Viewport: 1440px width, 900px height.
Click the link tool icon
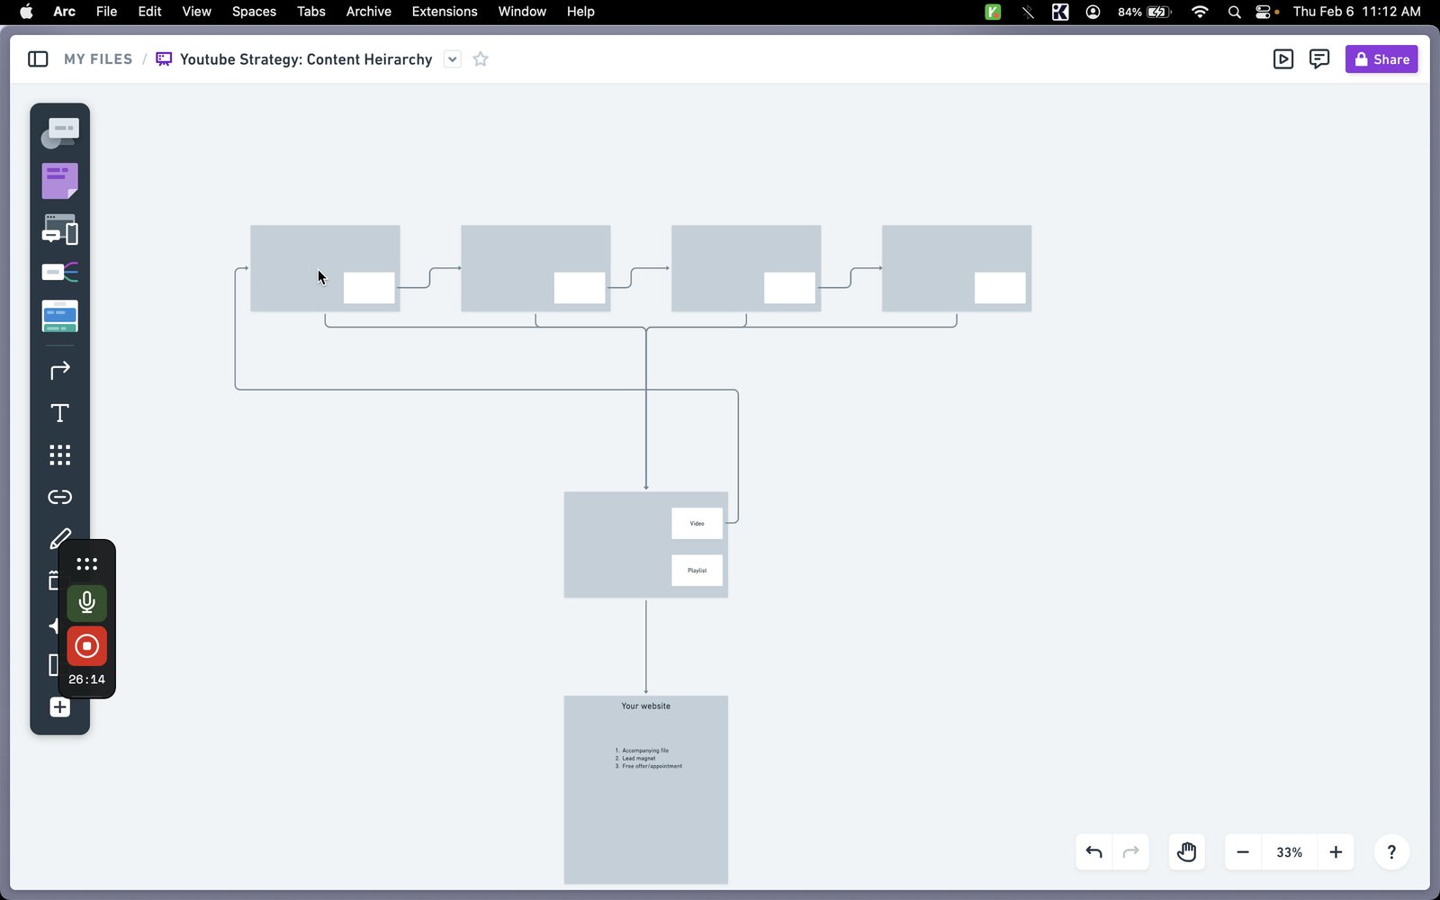click(x=59, y=497)
